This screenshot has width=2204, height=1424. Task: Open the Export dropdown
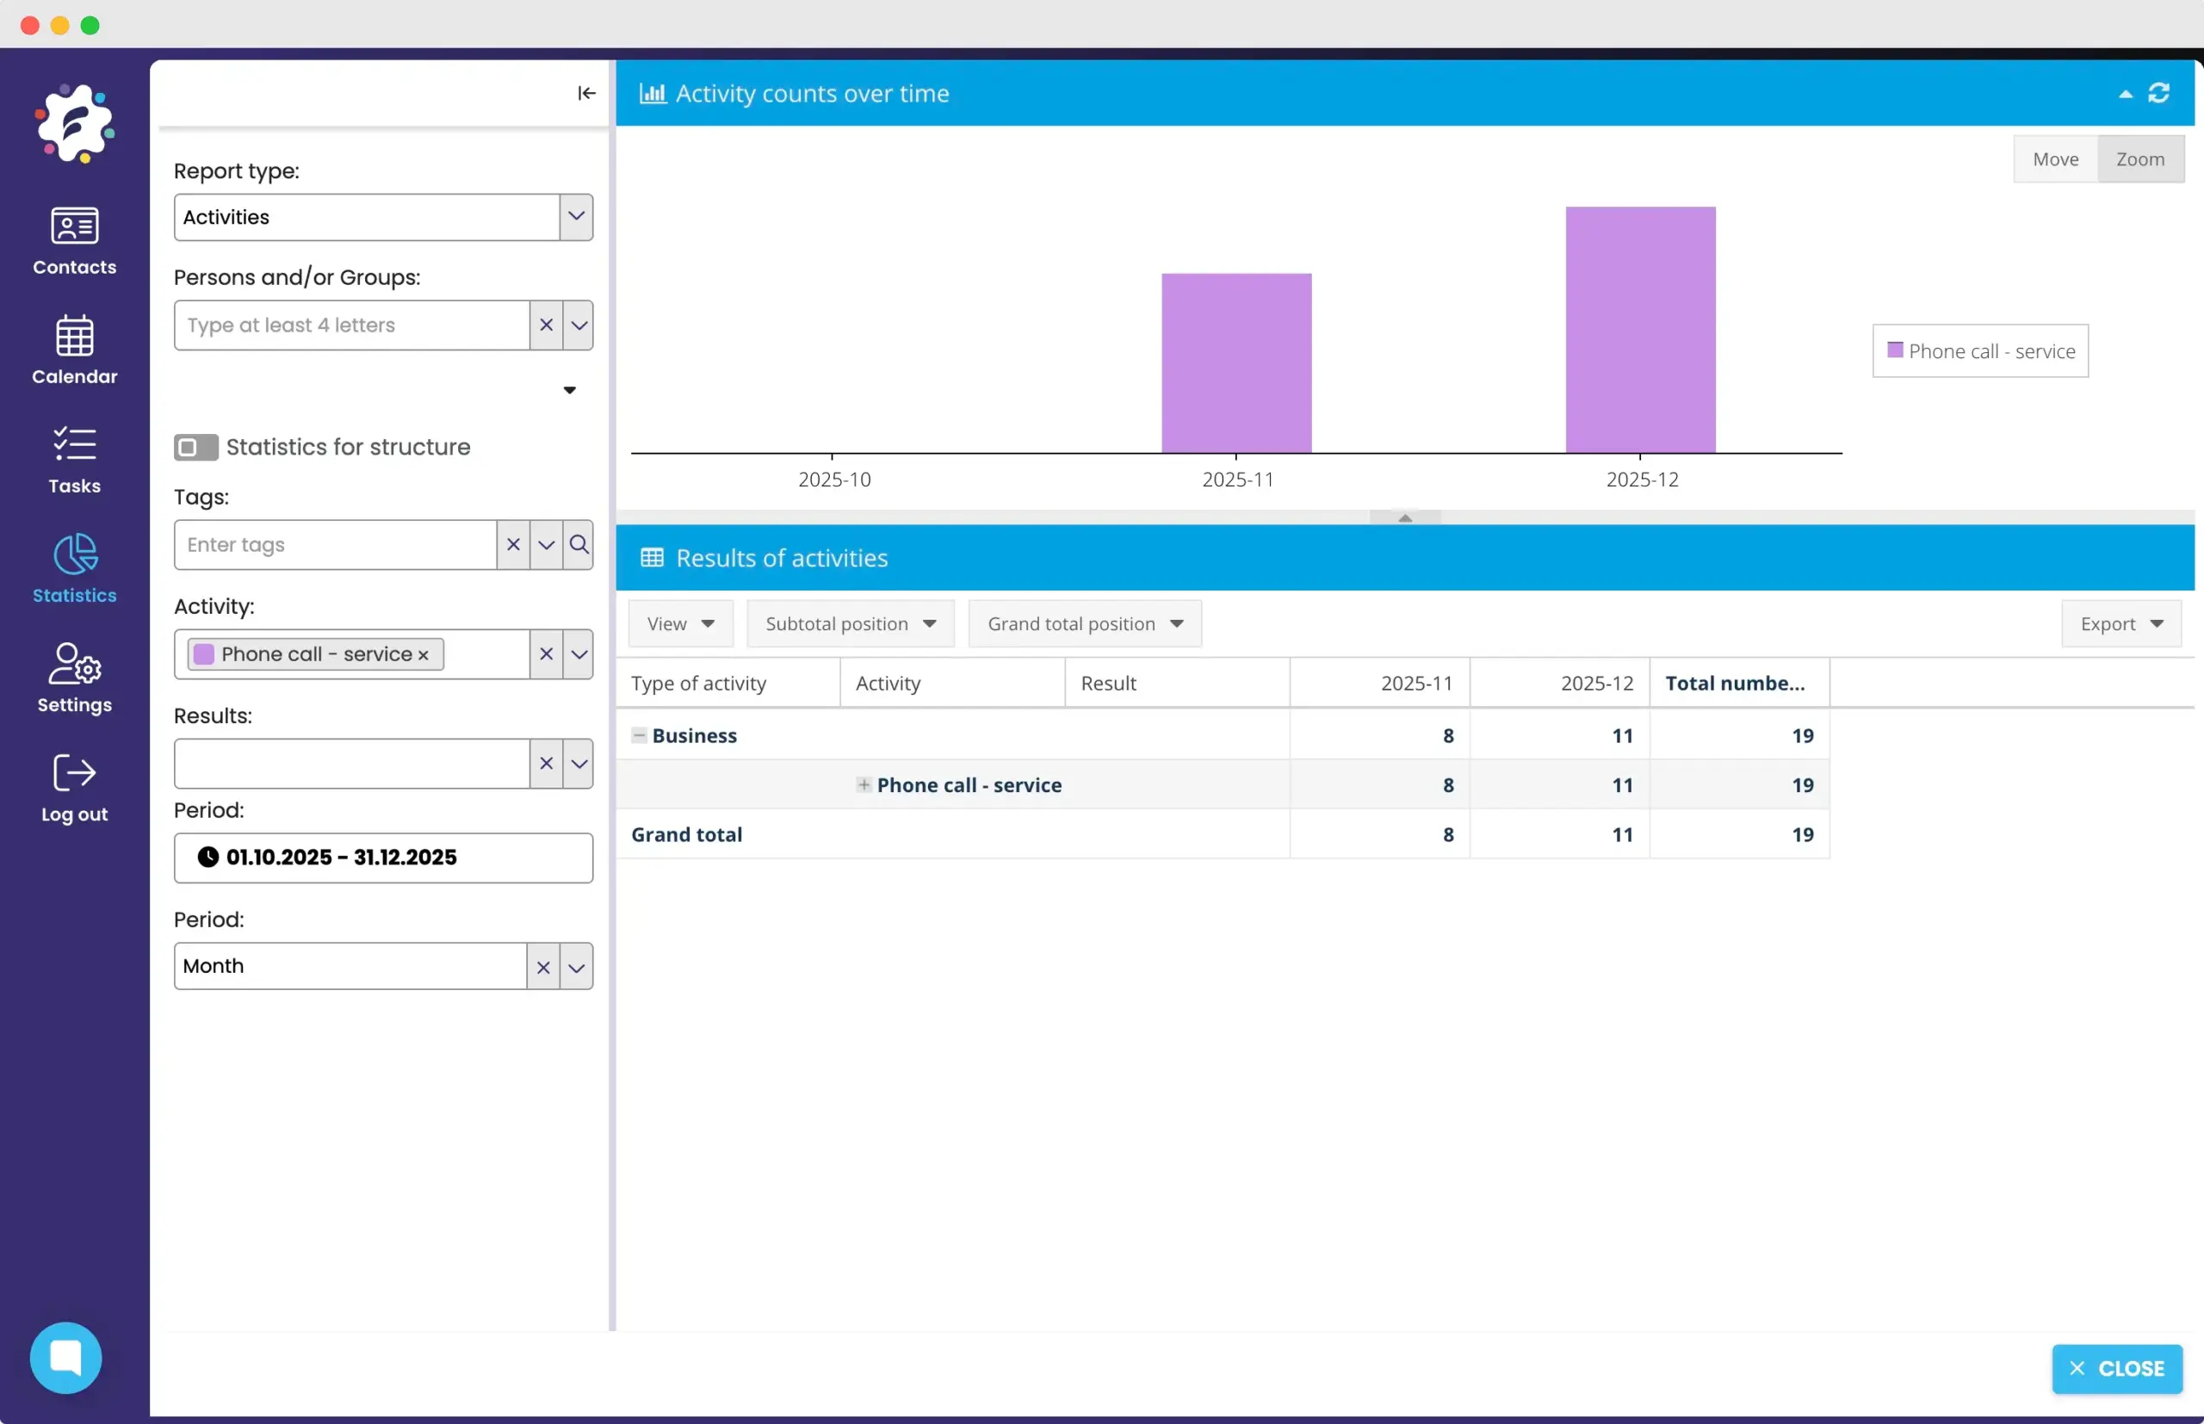click(x=2120, y=624)
